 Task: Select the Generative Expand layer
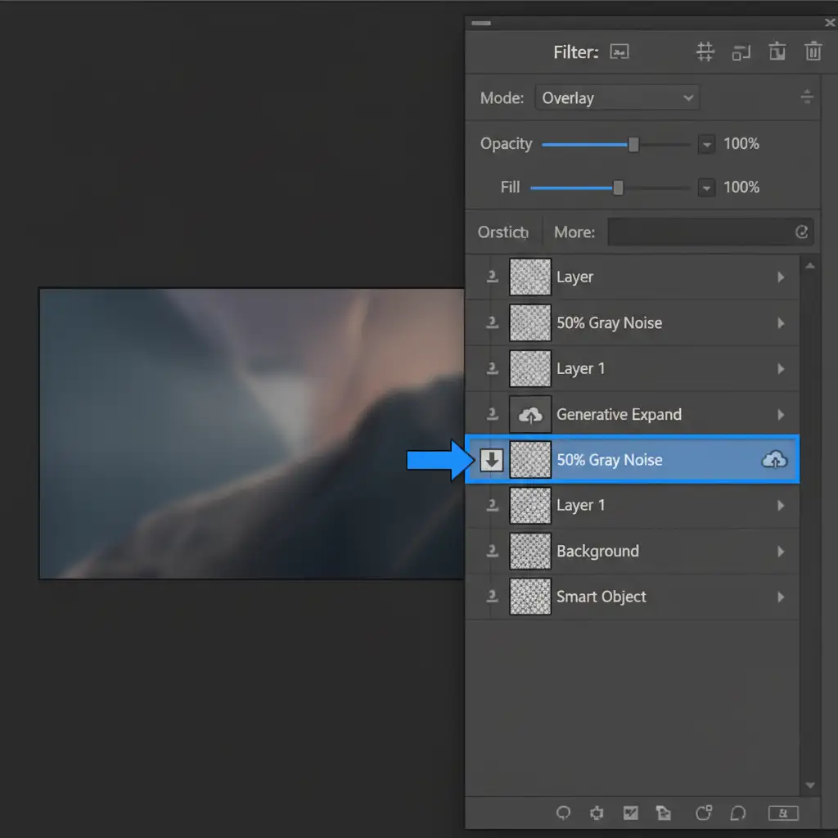click(x=619, y=415)
